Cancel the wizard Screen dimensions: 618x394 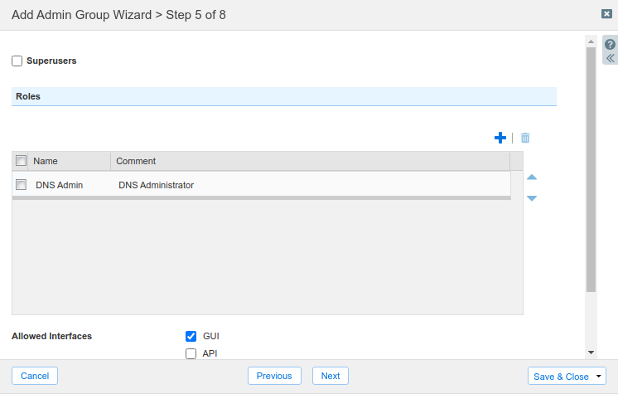[35, 376]
